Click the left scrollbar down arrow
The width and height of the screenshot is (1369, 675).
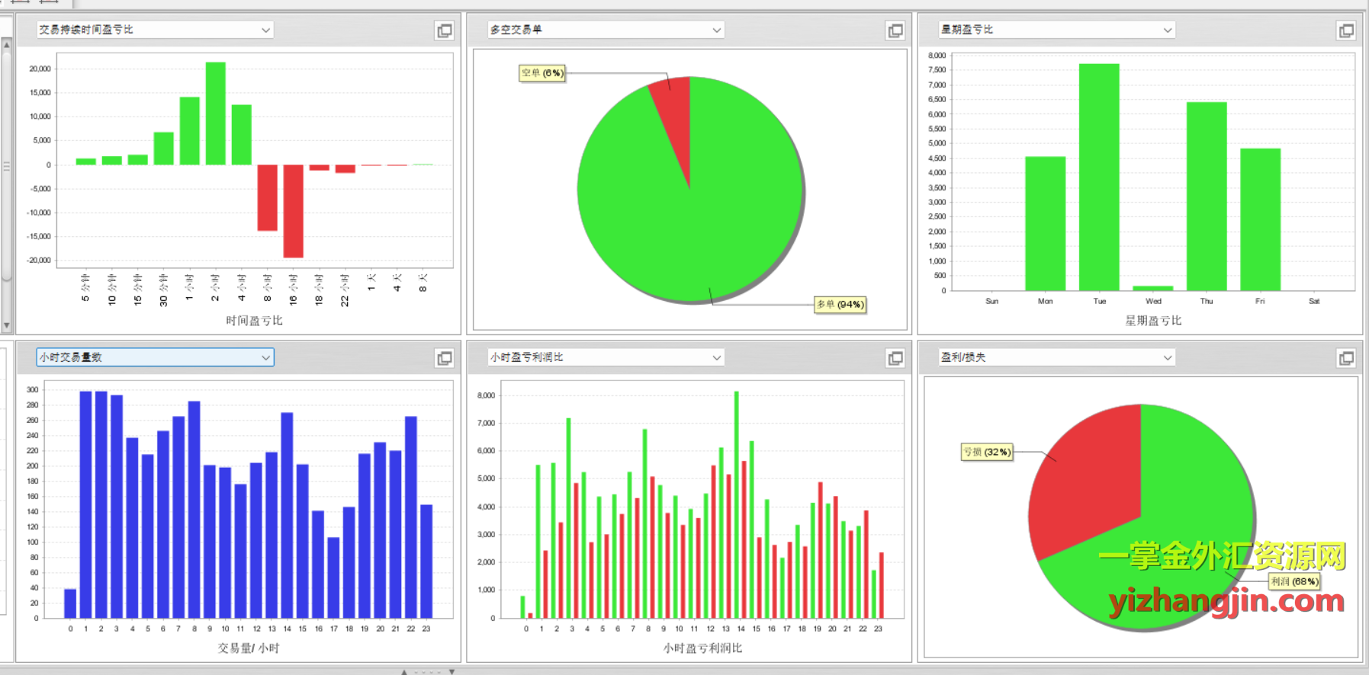click(x=7, y=325)
